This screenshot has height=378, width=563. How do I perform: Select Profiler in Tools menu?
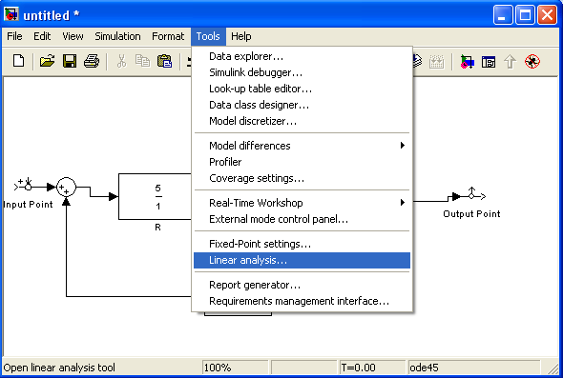[x=302, y=162]
